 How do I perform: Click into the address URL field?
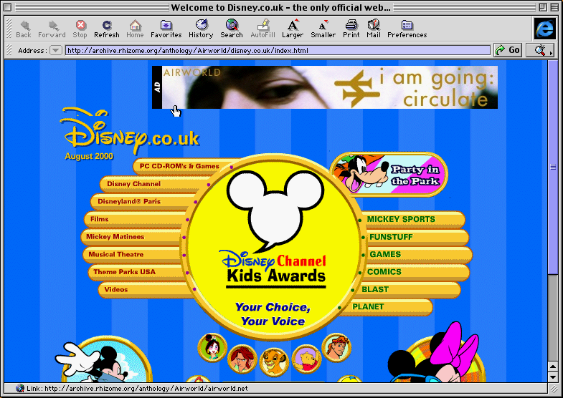278,51
